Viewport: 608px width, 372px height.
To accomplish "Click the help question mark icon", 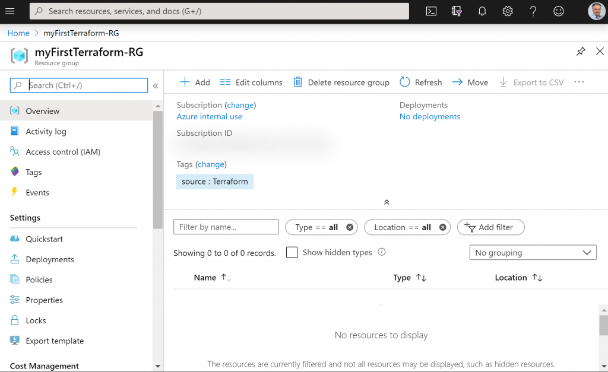I will (533, 11).
